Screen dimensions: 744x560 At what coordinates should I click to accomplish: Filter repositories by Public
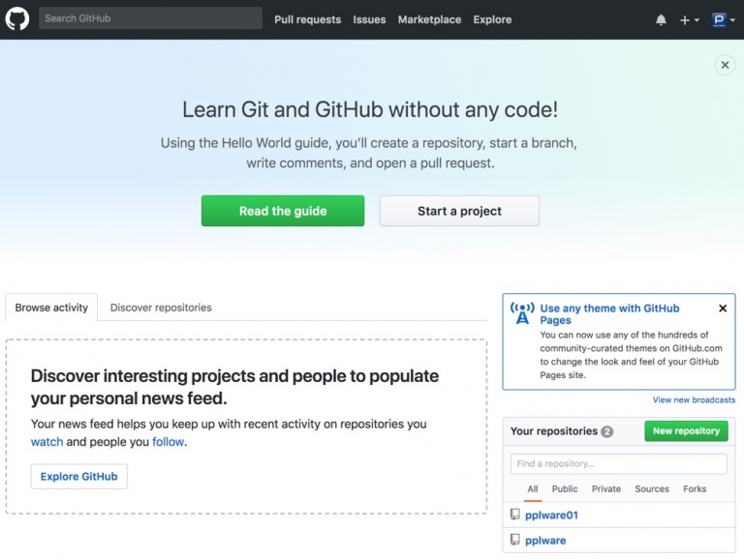pyautogui.click(x=565, y=489)
